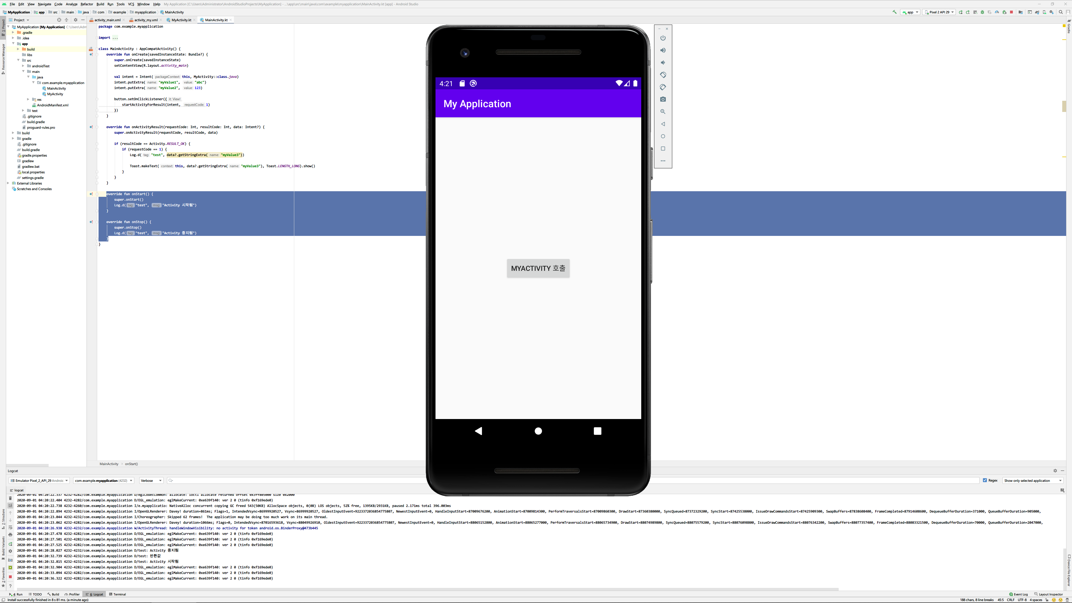Screen dimensions: 1072x603
Task: Open the Terminal tool window button
Action: click(117, 594)
